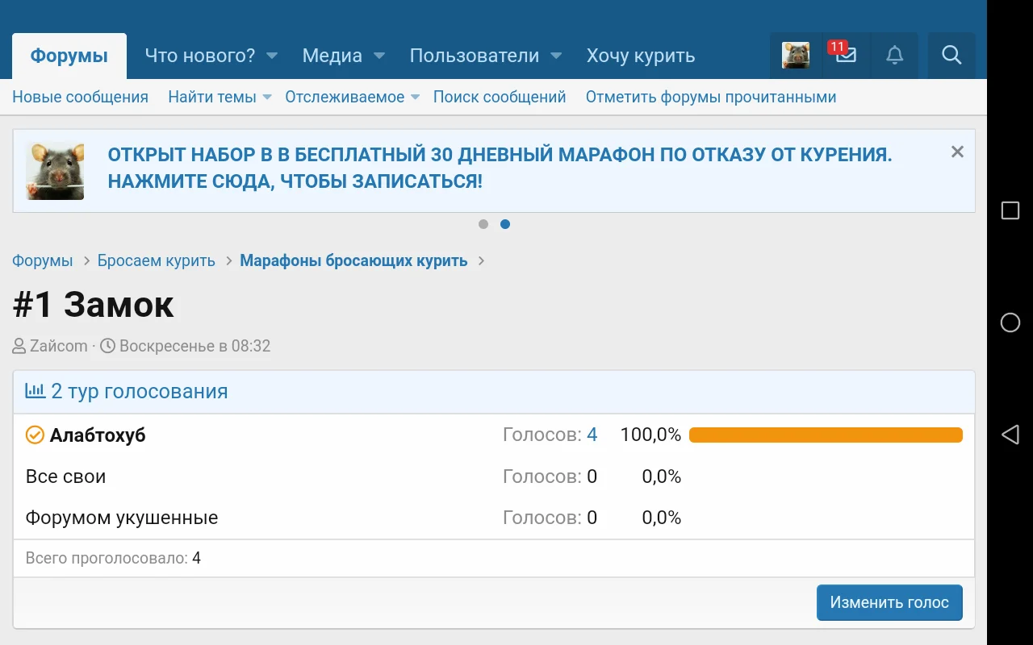Switch to the first banner slide dot
1033x645 pixels.
483,224
